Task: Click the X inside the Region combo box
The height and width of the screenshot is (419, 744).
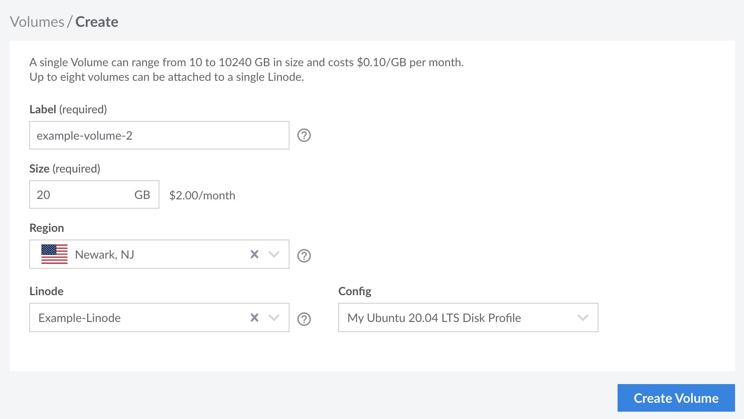Action: [255, 254]
